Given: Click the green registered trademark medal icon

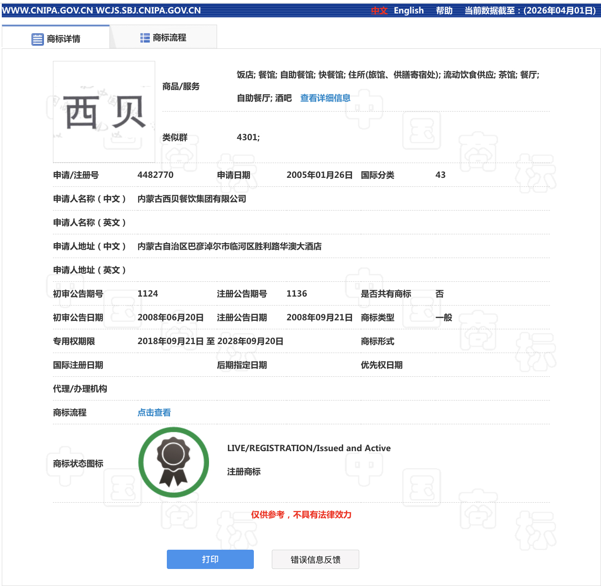Looking at the screenshot, I should tap(174, 462).
